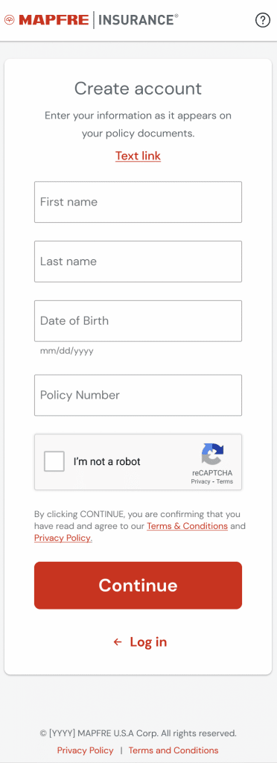Click the MAPFRE wordmark in the header
Viewport: 277px width, 763px height.
(x=54, y=20)
